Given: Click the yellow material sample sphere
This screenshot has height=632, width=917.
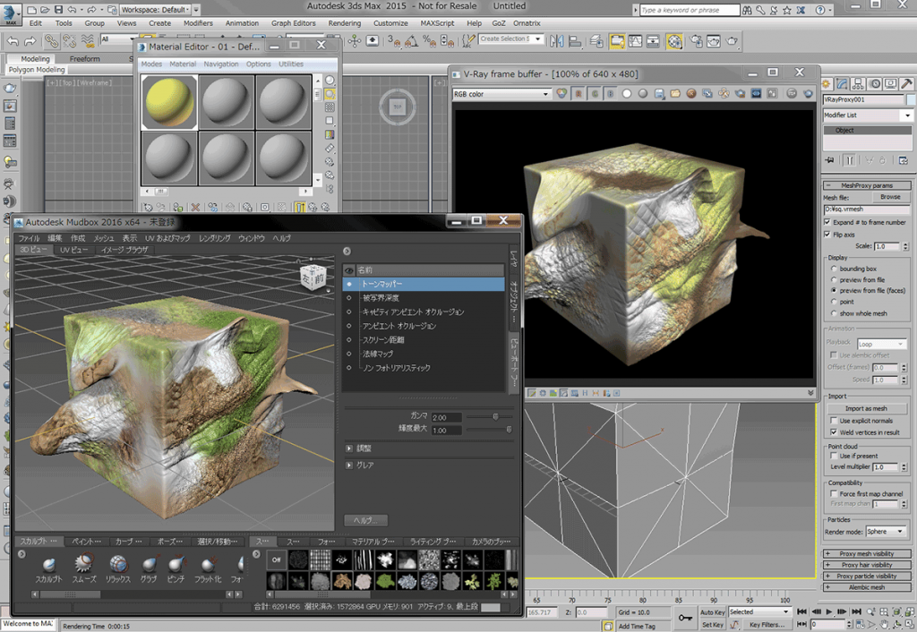Looking at the screenshot, I should [x=169, y=100].
